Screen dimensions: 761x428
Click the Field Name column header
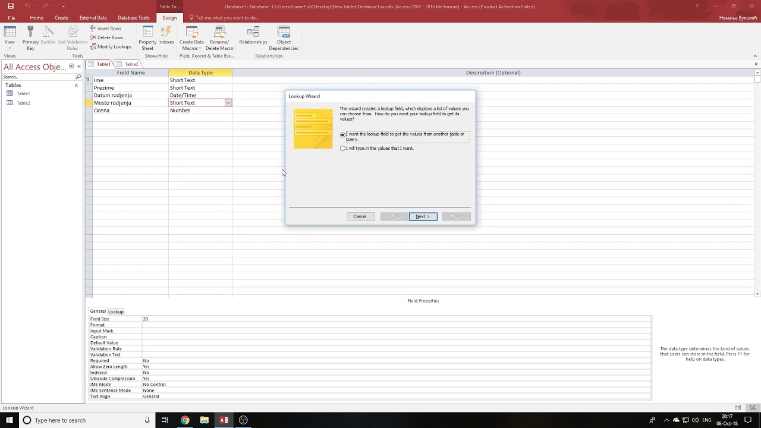(130, 73)
